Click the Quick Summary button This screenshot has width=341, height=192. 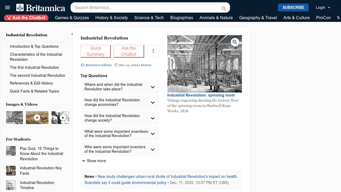coord(95,51)
